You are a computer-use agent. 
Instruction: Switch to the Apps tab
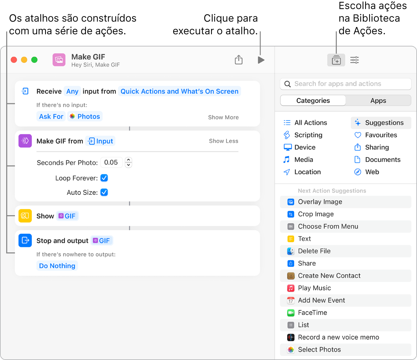click(x=378, y=100)
